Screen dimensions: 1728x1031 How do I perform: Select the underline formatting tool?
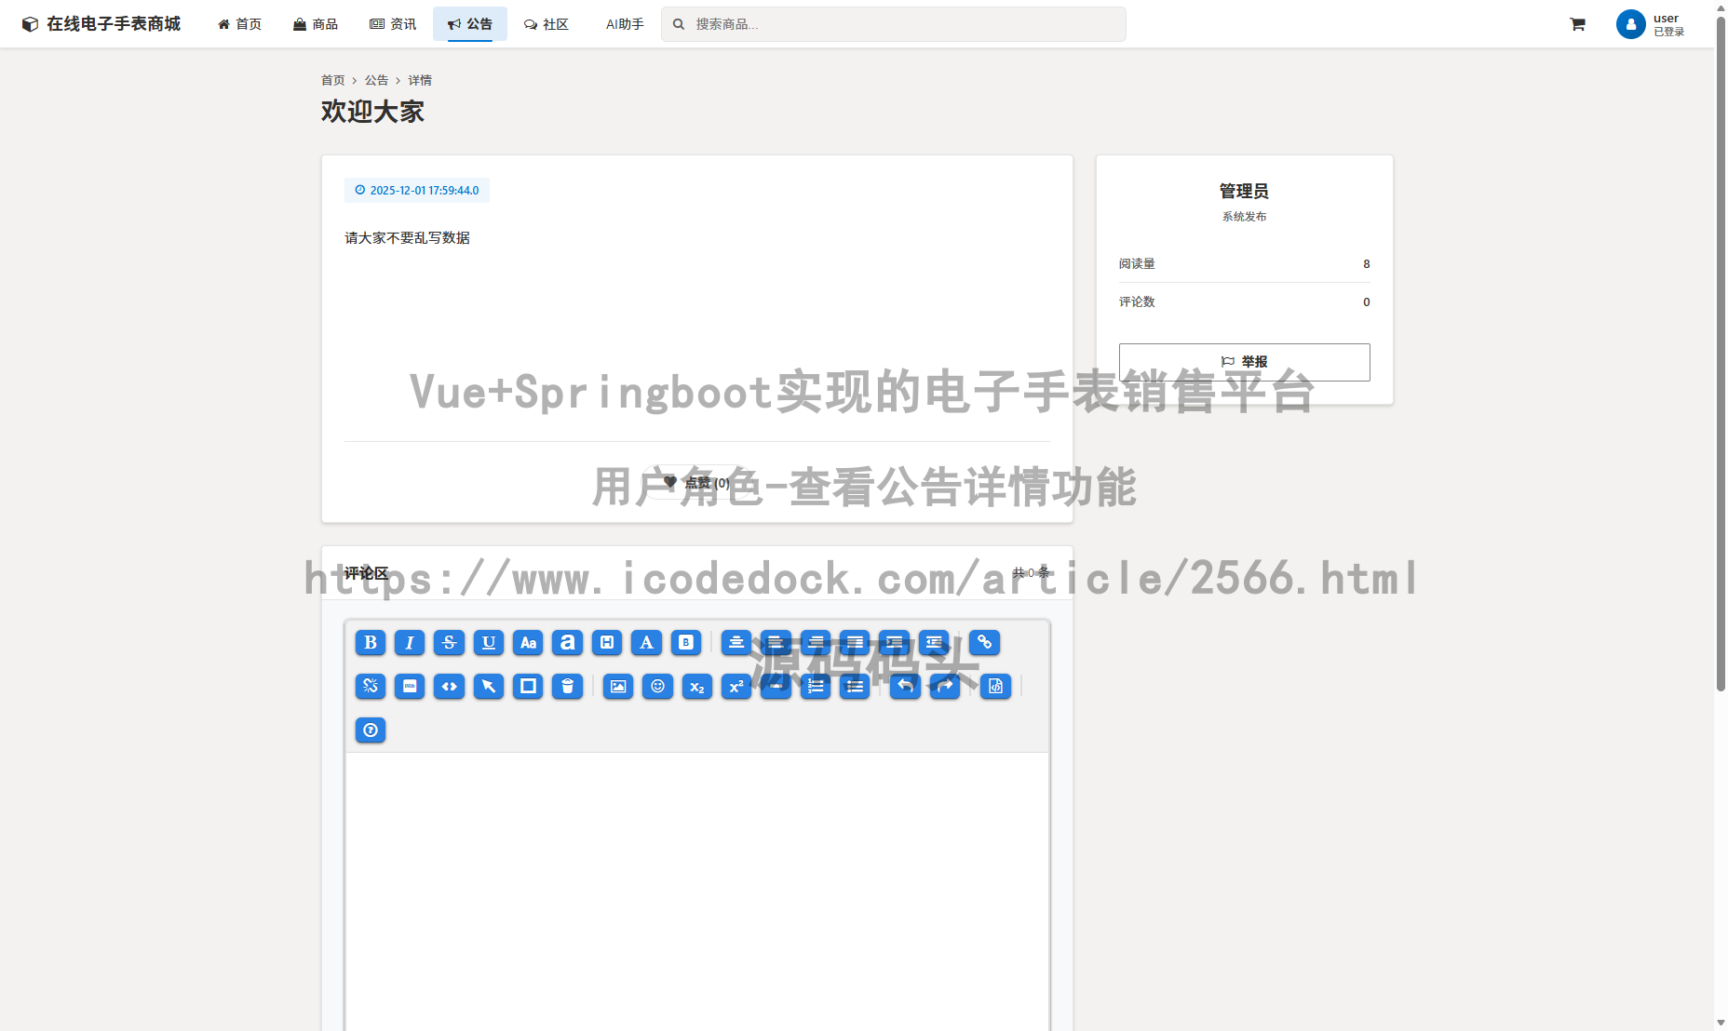point(488,642)
